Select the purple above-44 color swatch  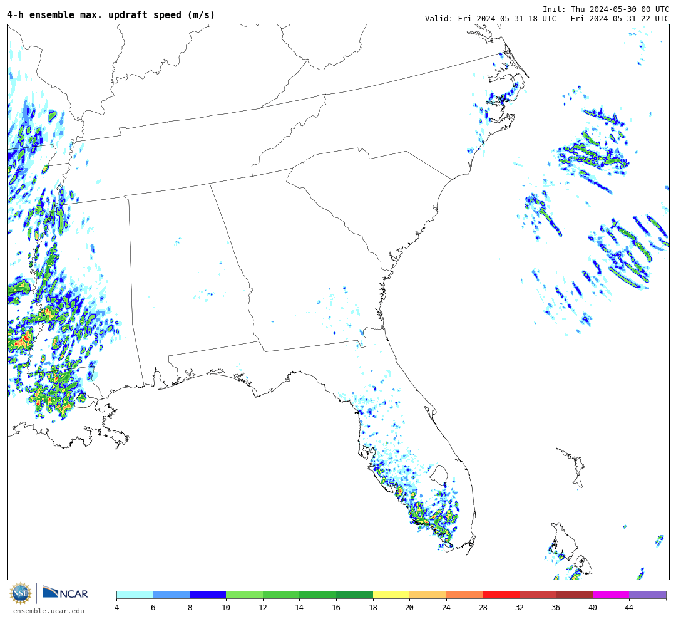point(648,595)
